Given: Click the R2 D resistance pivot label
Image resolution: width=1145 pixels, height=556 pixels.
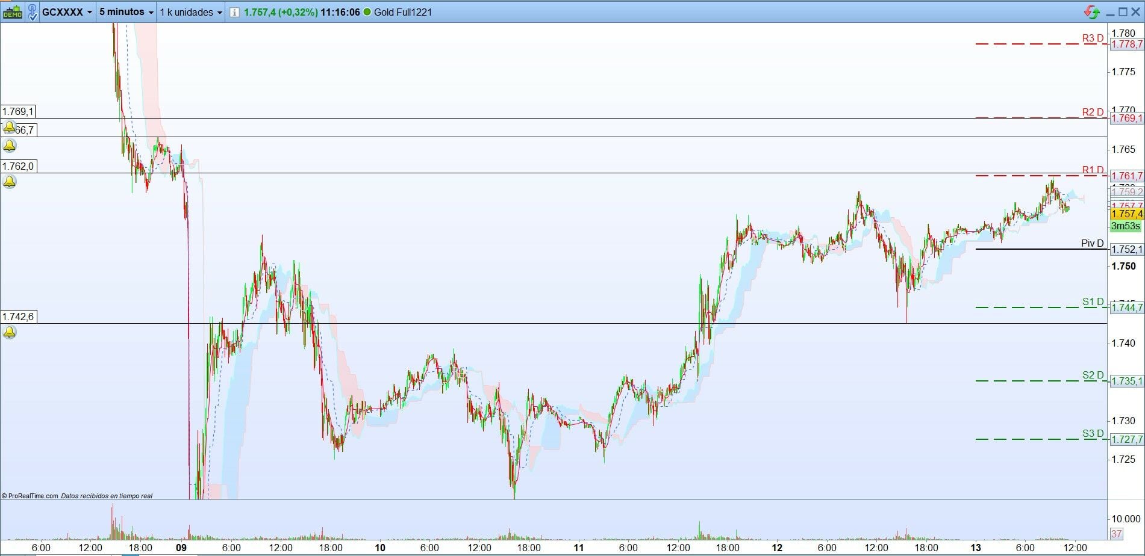Looking at the screenshot, I should coord(1093,112).
